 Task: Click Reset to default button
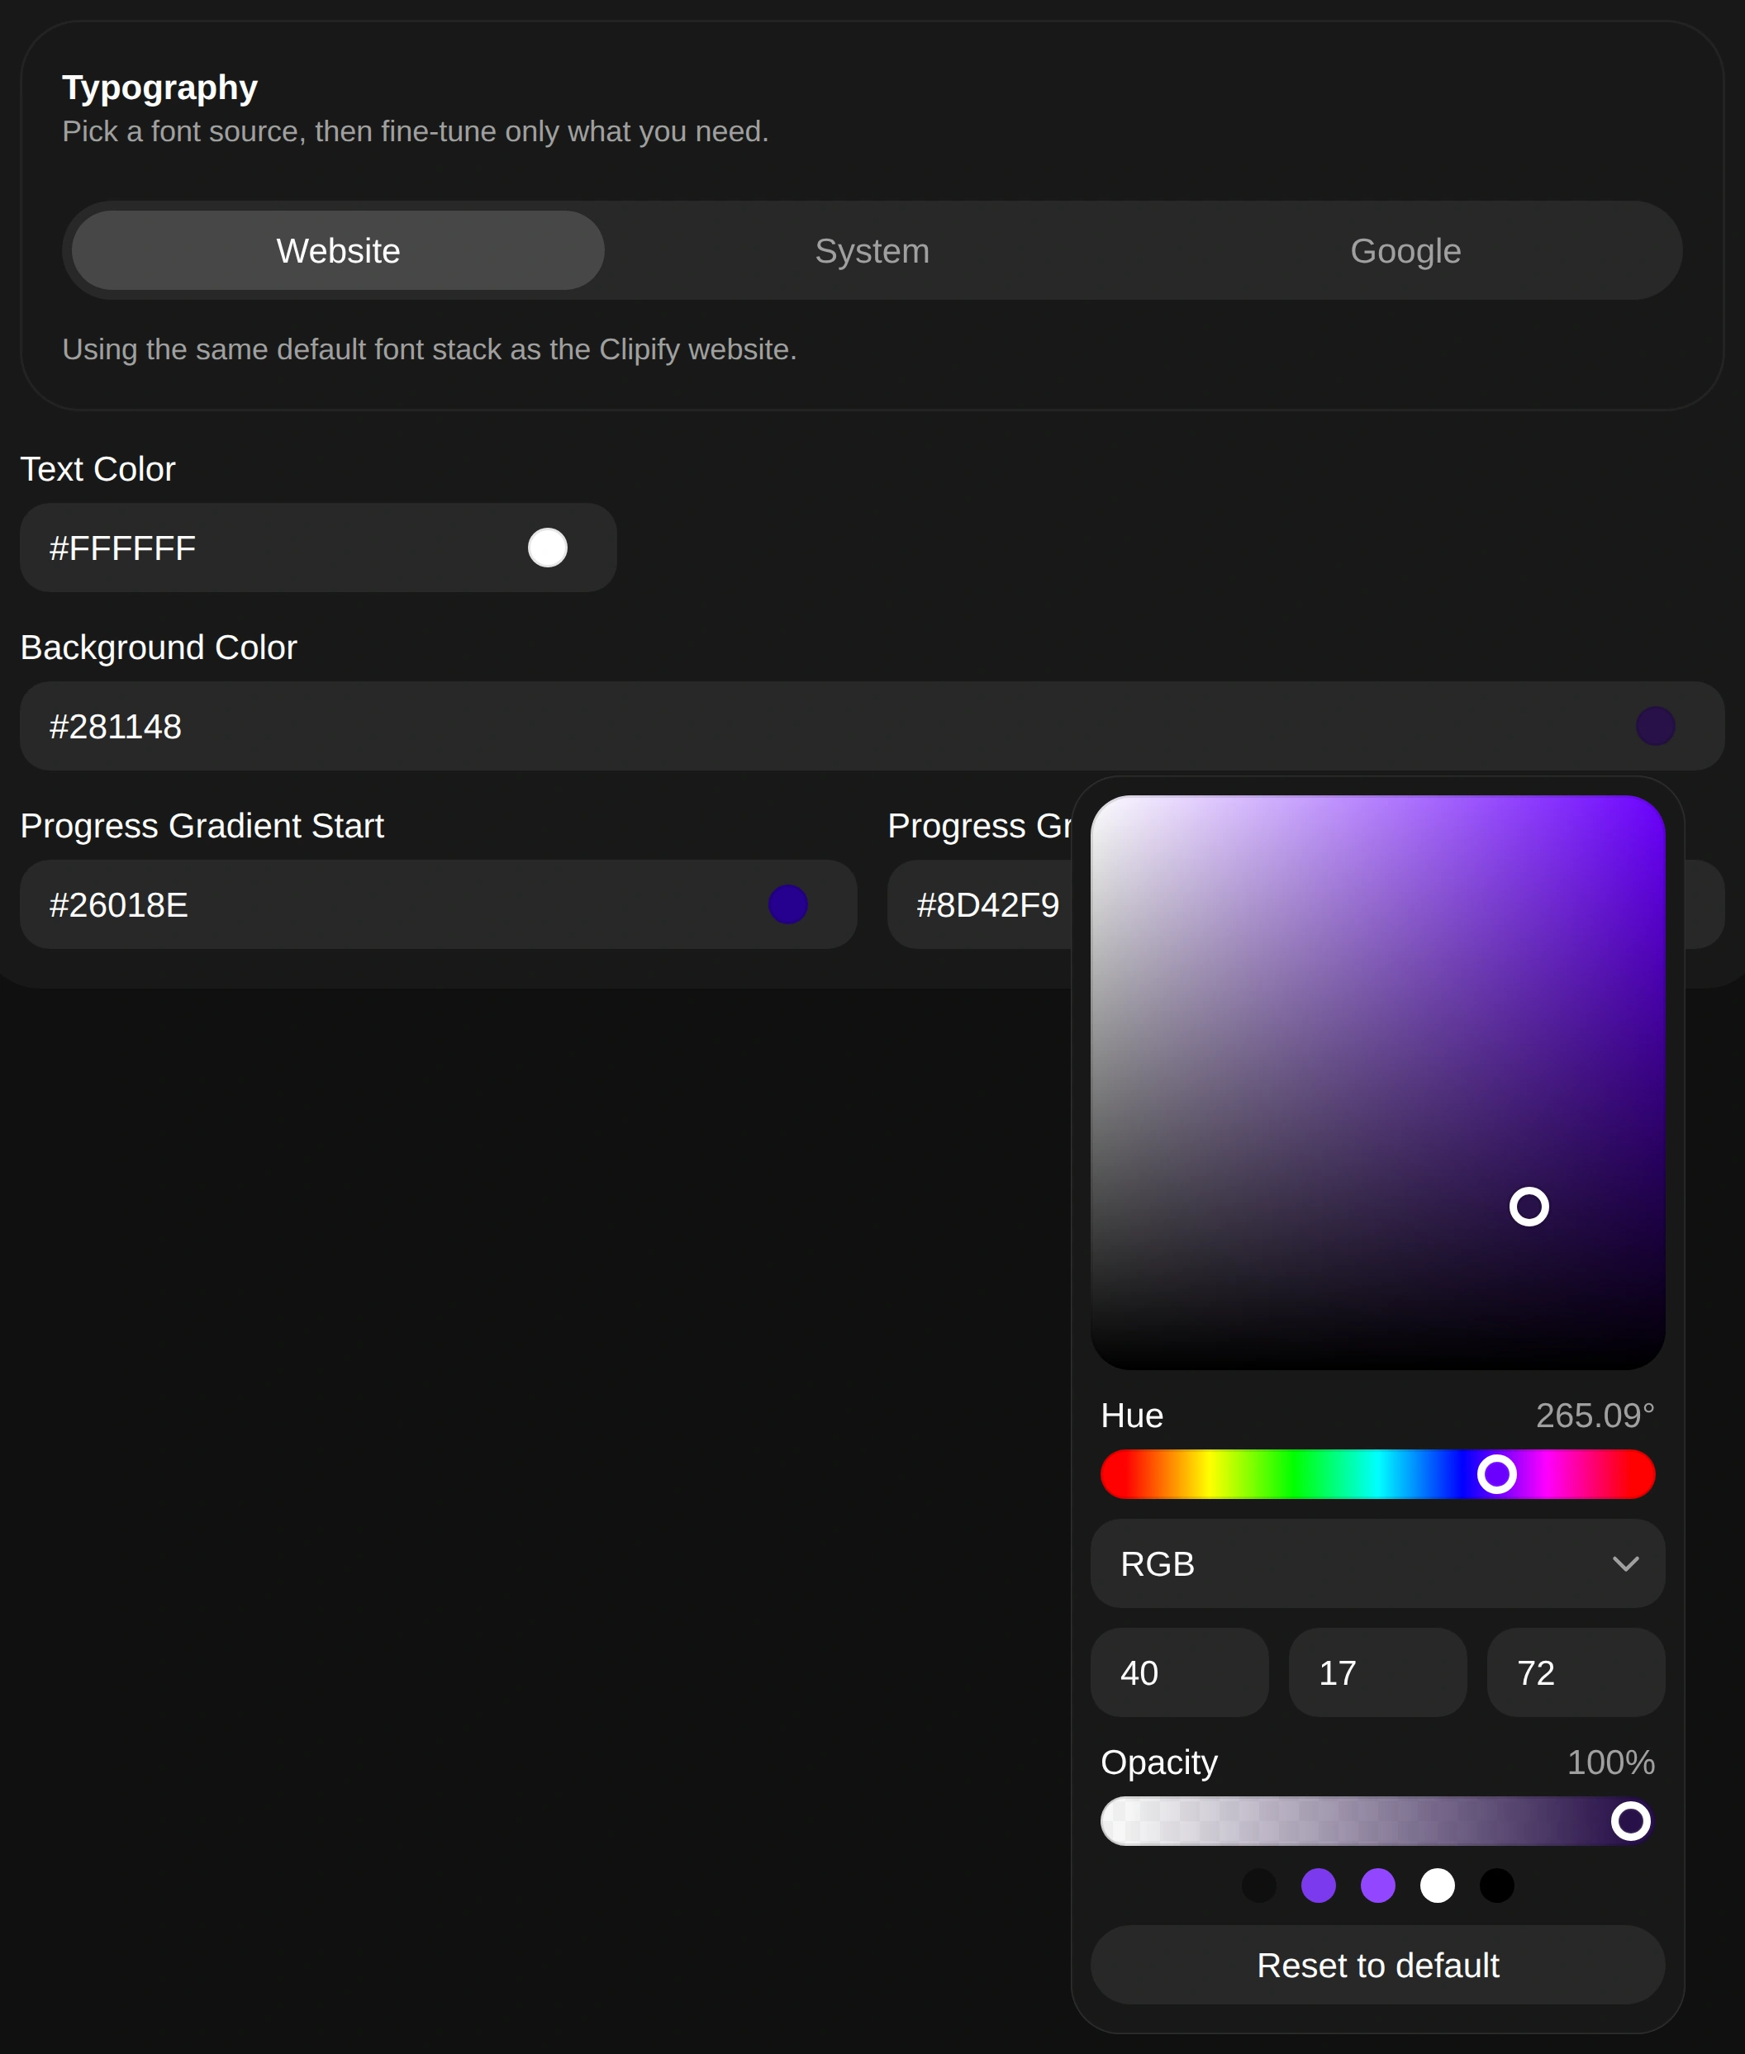tap(1377, 1965)
